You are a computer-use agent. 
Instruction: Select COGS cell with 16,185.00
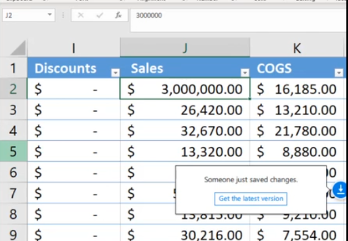pos(298,89)
